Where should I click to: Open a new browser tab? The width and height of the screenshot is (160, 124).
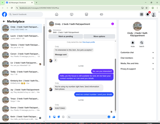pos(36,3)
